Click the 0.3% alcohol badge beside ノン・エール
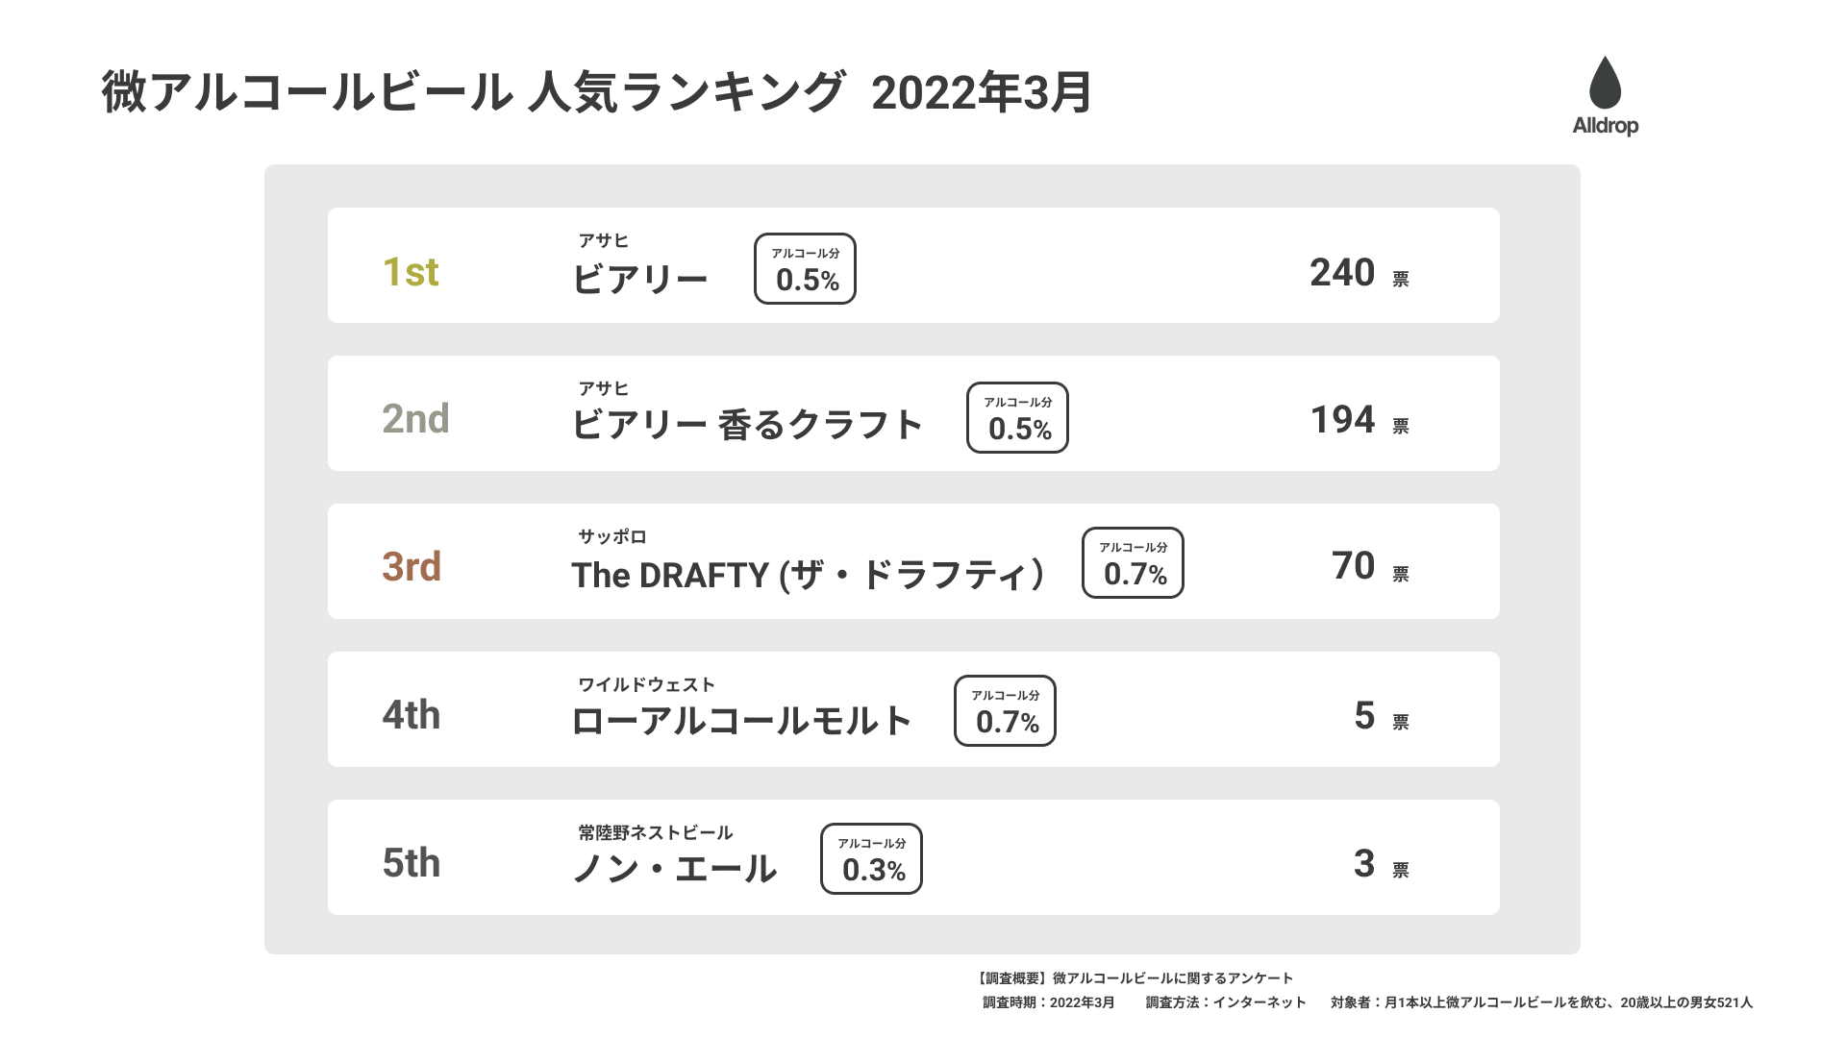Image resolution: width=1846 pixels, height=1038 pixels. coord(871,859)
